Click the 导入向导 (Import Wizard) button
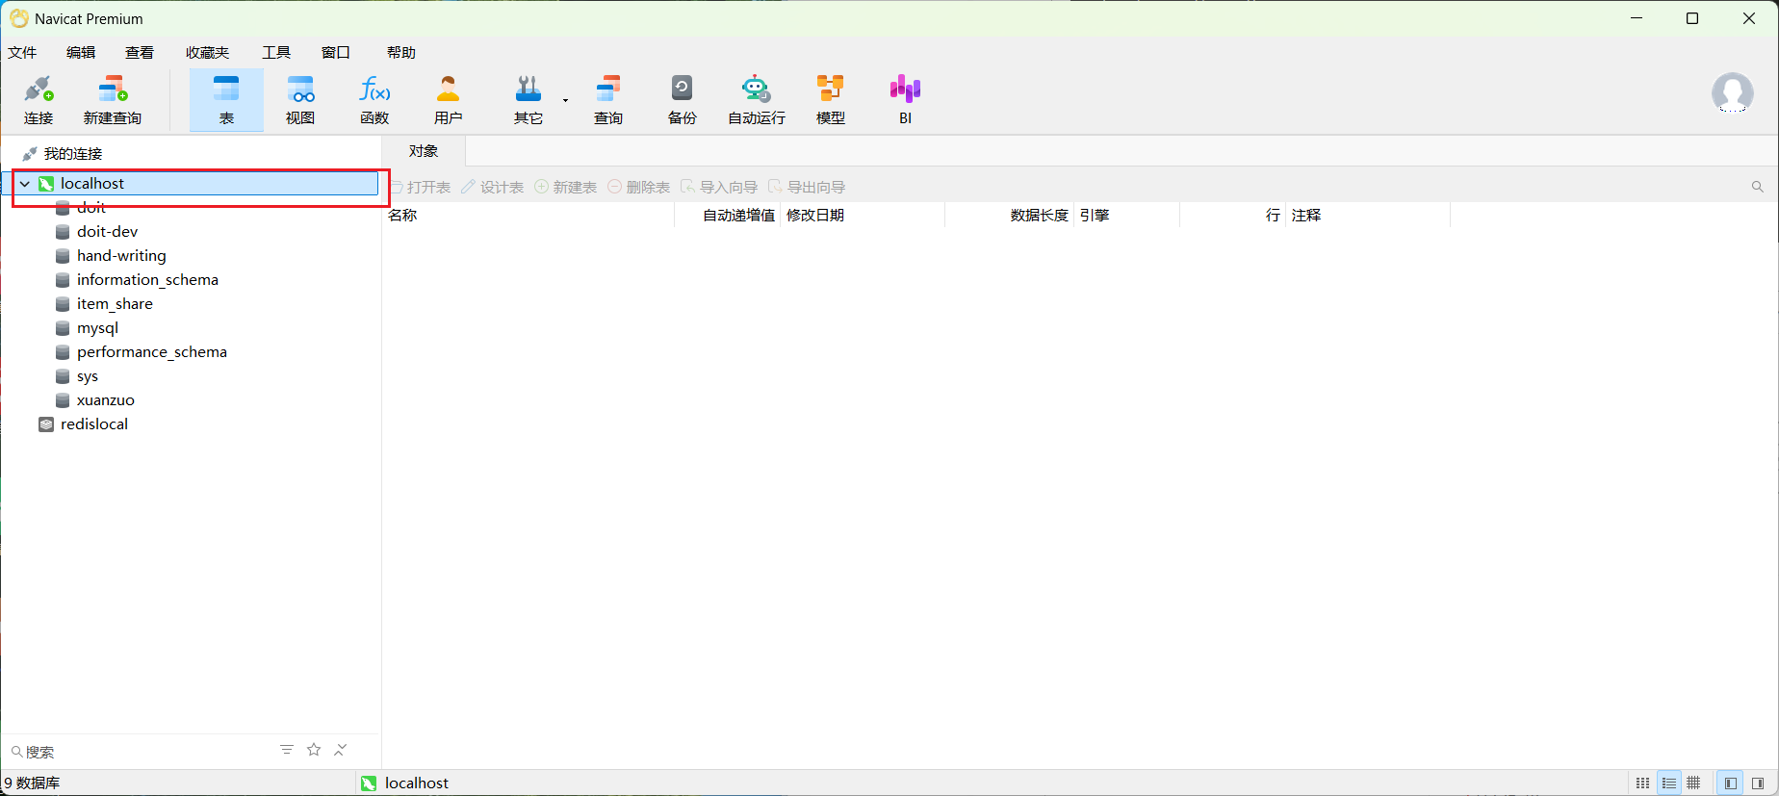Screen dimensions: 1779x796 point(719,187)
